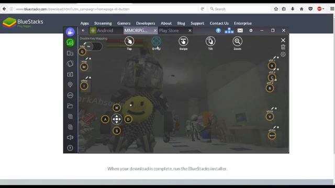
Task: Install an APK using the APK icon
Action: [x=70, y=95]
